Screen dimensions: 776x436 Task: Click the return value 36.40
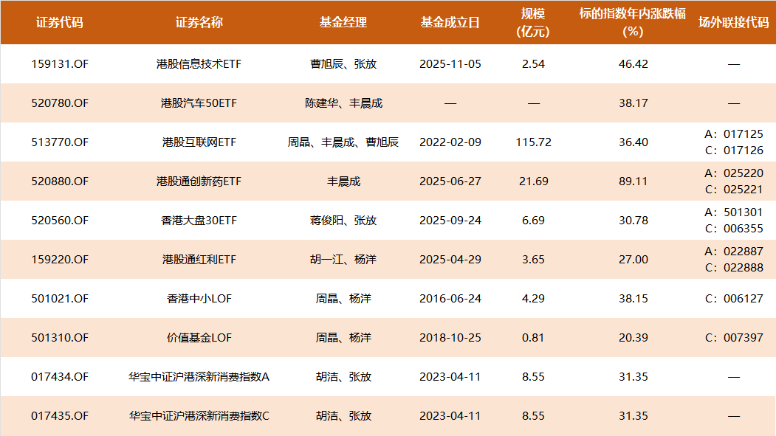point(633,142)
